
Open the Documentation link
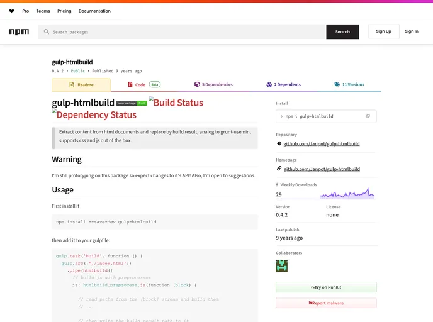coord(94,11)
